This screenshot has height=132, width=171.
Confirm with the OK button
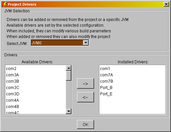(85, 125)
